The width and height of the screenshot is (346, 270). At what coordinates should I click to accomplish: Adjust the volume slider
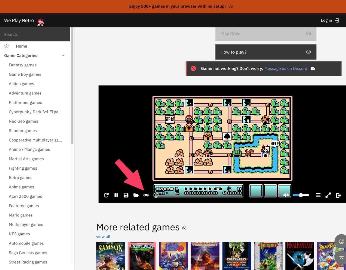click(301, 195)
